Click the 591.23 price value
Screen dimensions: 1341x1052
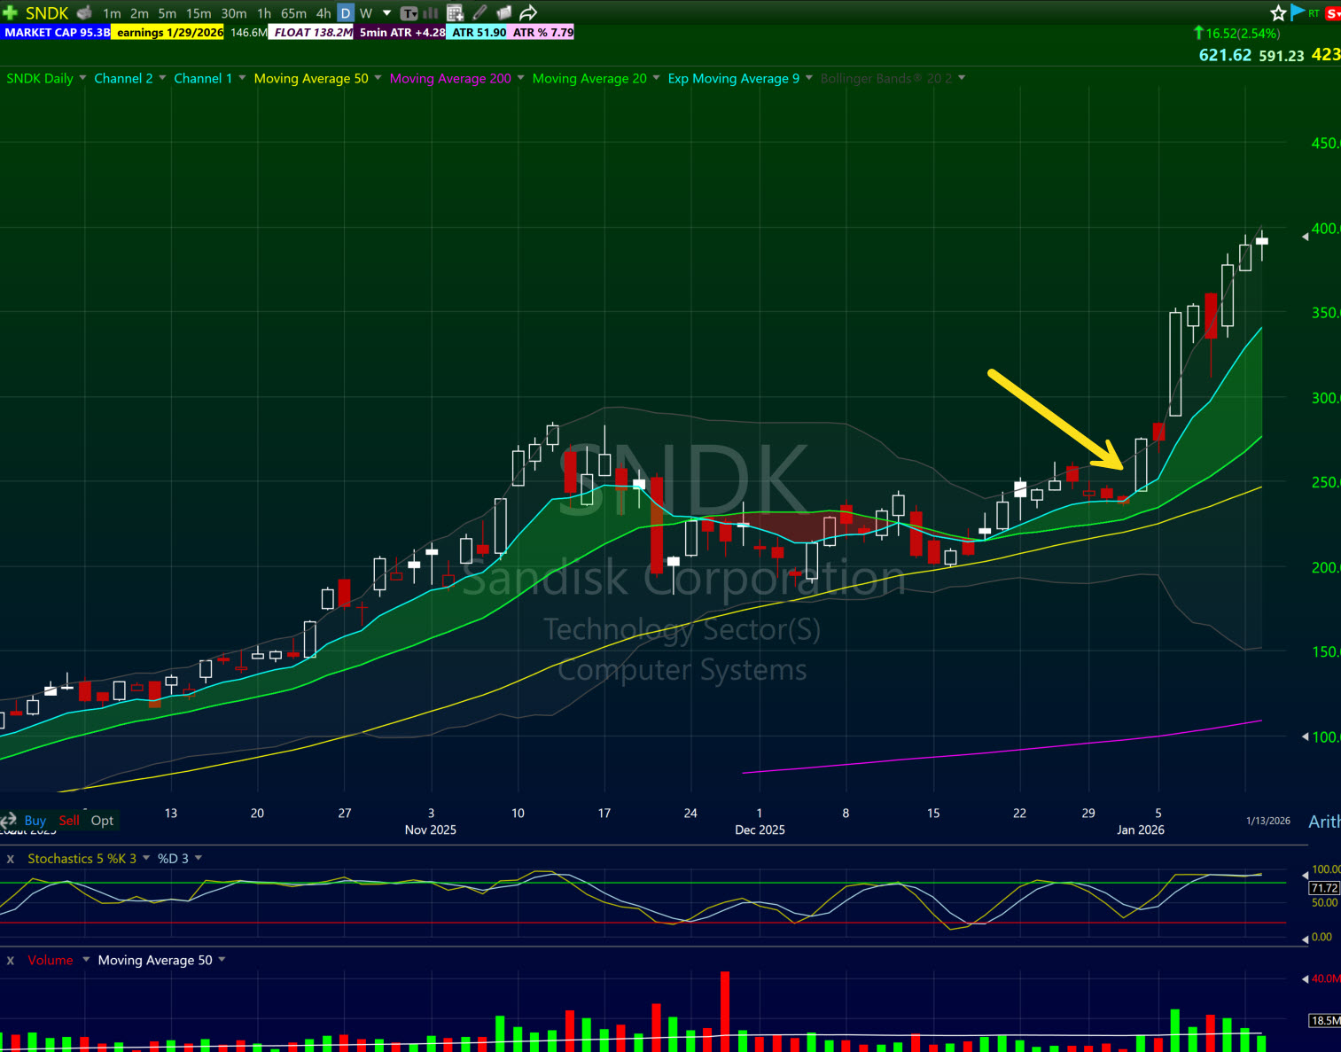click(x=1282, y=56)
